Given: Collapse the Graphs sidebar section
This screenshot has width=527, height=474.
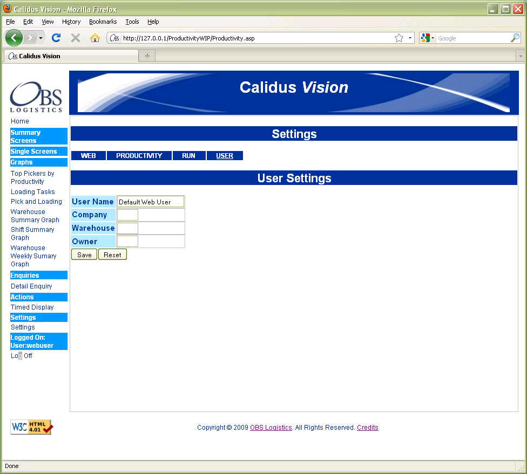Looking at the screenshot, I should pos(39,162).
